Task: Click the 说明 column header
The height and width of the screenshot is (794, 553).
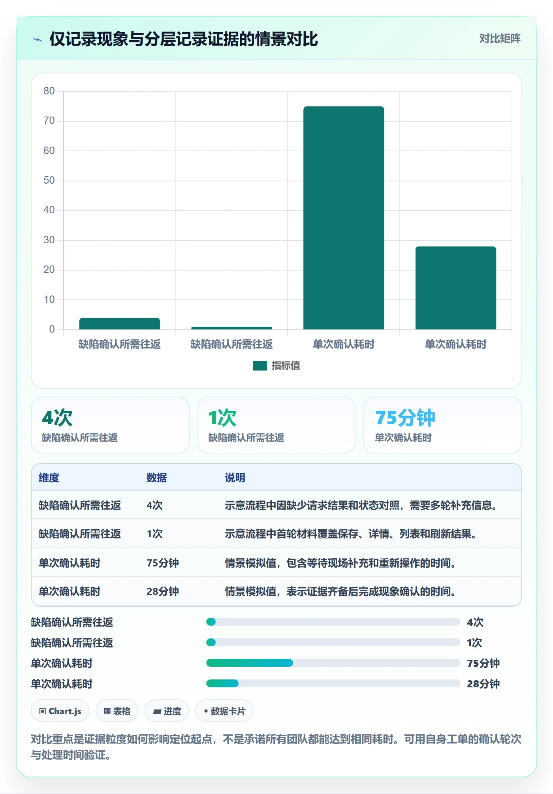Action: pos(235,478)
